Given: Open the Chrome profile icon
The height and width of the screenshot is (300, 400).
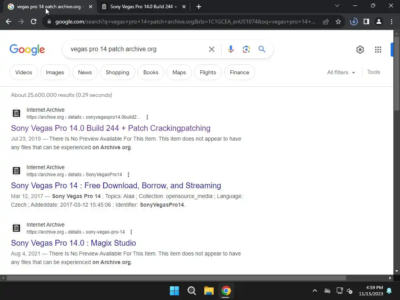Looking at the screenshot, I should tap(379, 22).
